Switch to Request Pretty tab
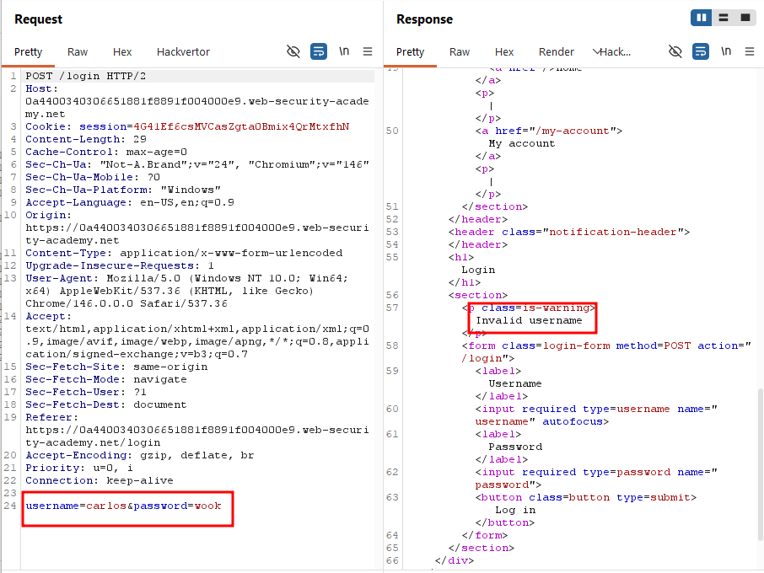The image size is (764, 573). pyautogui.click(x=29, y=52)
